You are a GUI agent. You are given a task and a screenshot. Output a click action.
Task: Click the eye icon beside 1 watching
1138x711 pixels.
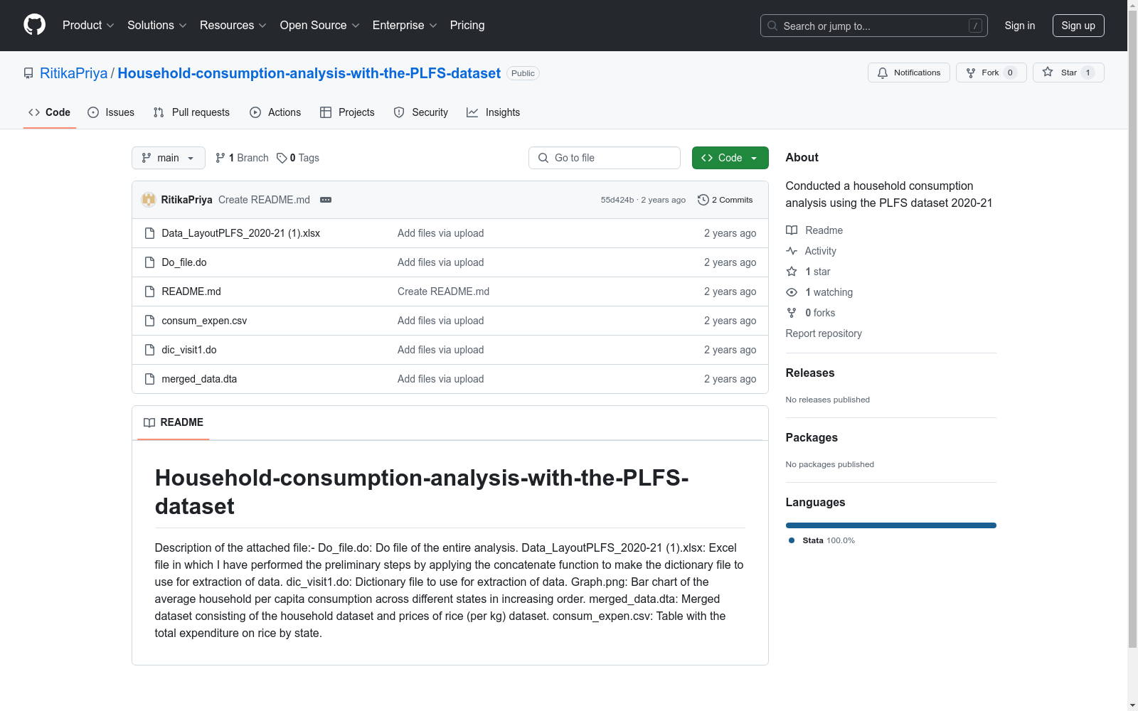[792, 292]
